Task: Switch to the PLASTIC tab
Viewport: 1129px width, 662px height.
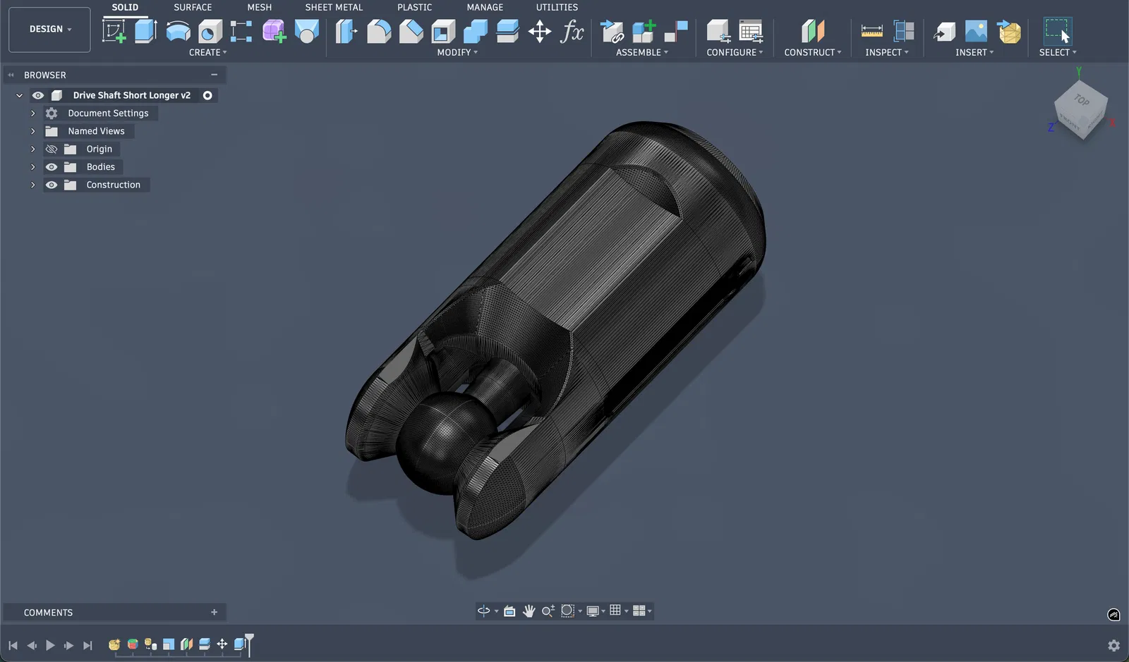Action: [x=414, y=7]
